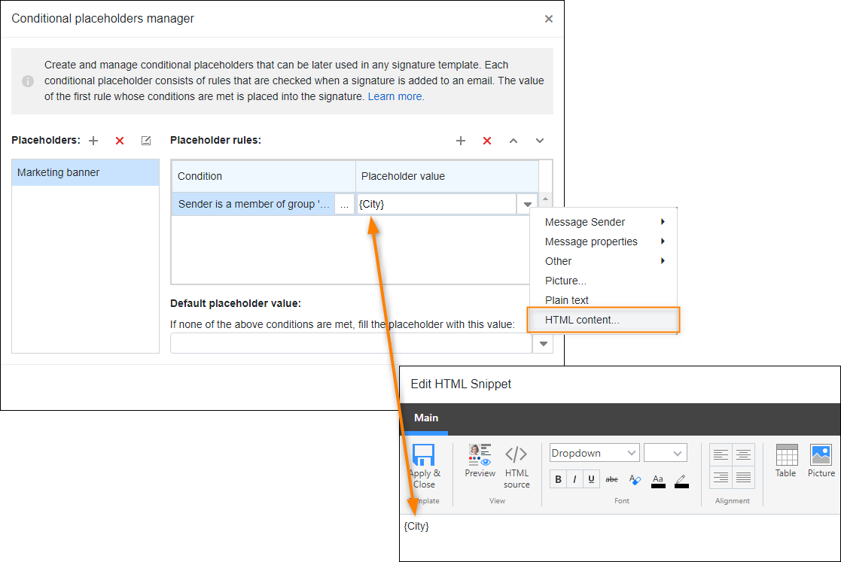Click the {City} placeholder value field
Viewport: 841px width, 562px height.
[437, 204]
